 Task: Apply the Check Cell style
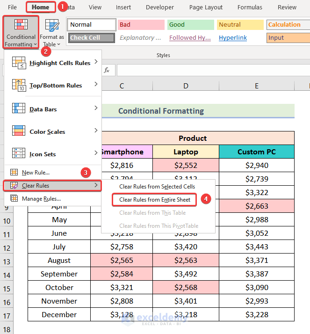[x=92, y=38]
